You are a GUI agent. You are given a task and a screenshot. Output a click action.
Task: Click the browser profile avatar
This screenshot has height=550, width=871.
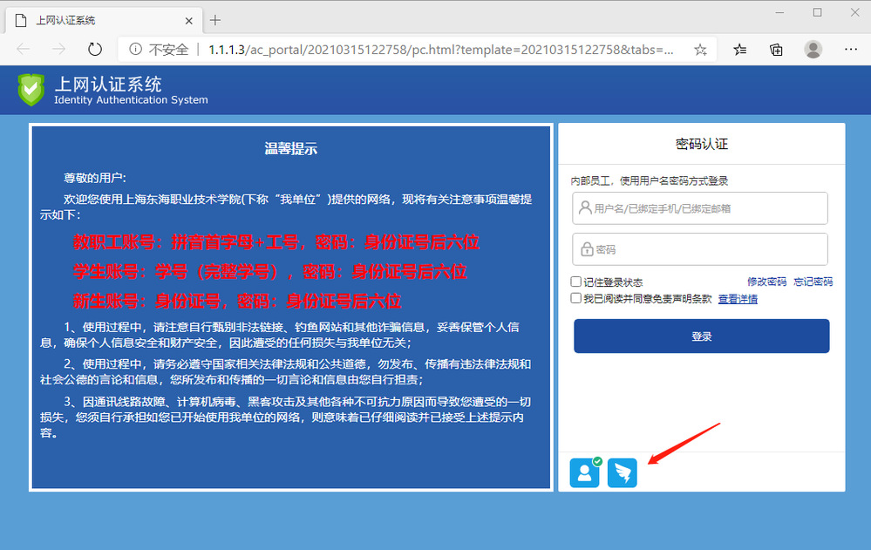[x=813, y=50]
